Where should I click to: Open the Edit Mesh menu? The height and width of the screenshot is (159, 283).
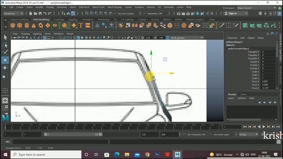point(84,7)
